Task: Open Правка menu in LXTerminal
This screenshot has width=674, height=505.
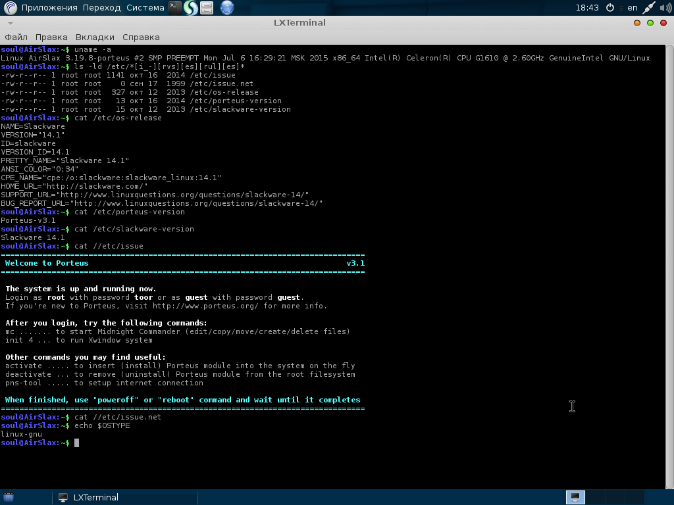Action: [51, 37]
